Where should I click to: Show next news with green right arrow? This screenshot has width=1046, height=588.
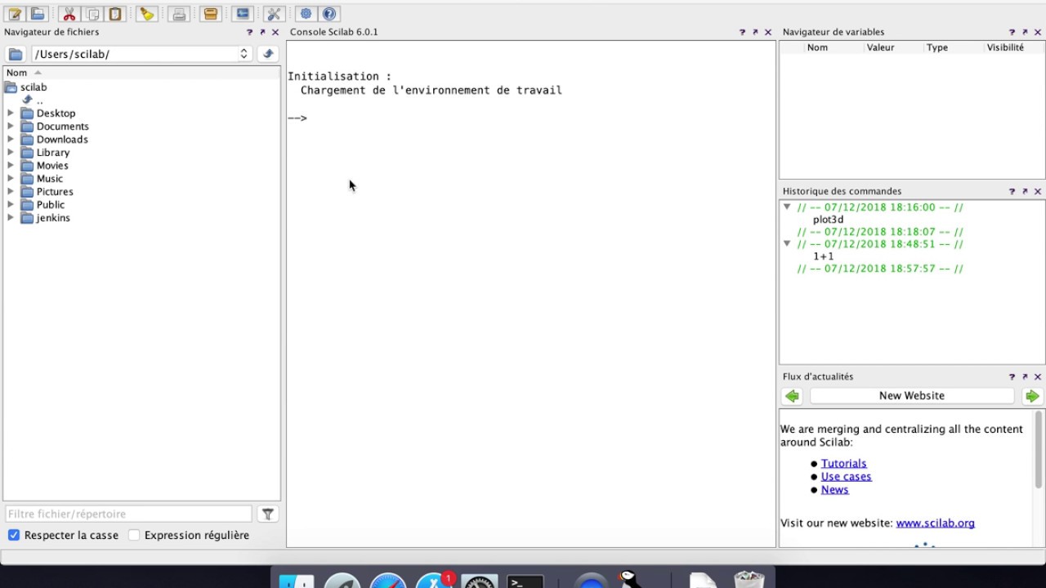tap(1032, 396)
